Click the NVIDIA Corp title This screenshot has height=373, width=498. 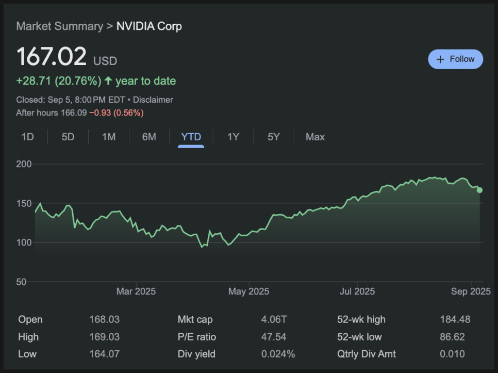point(149,26)
